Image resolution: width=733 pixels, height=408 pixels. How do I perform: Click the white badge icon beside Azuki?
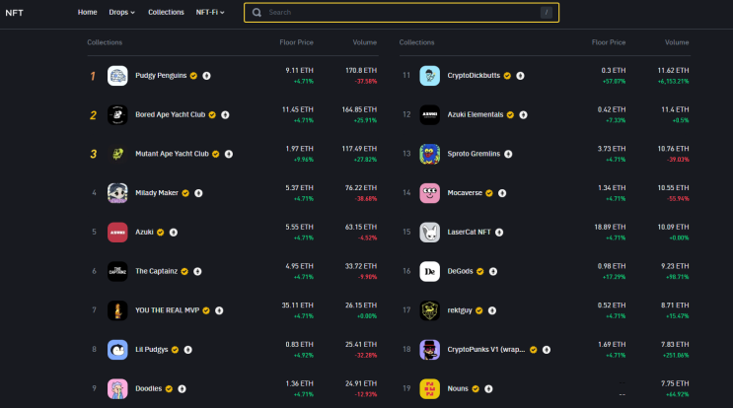point(174,233)
